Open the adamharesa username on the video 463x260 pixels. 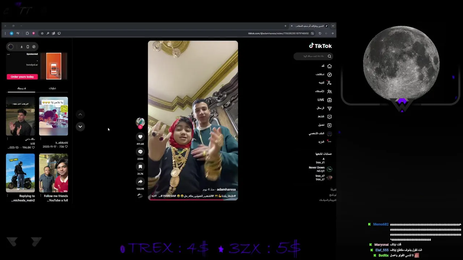tap(226, 190)
